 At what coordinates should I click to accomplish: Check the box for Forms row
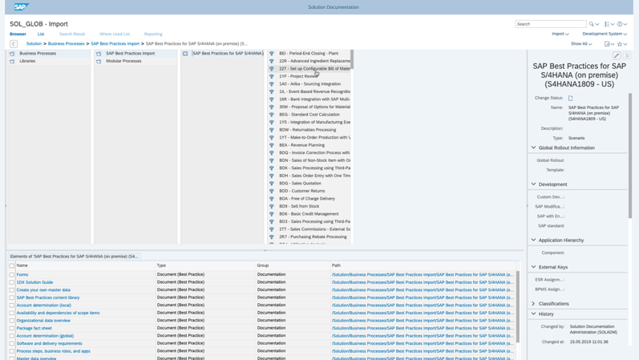point(12,275)
